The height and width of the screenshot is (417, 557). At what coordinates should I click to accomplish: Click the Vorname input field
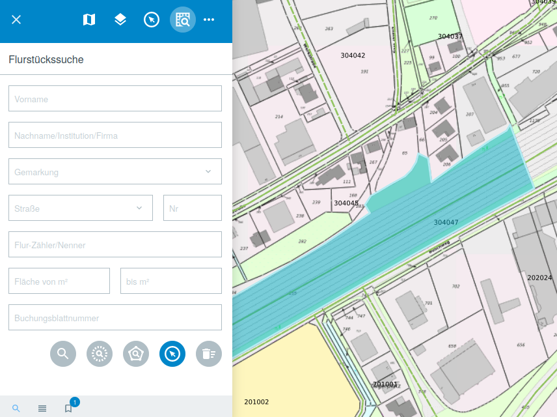coord(115,99)
